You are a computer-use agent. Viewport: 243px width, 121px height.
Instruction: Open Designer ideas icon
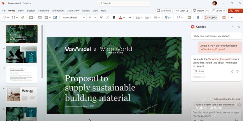(x=189, y=17)
